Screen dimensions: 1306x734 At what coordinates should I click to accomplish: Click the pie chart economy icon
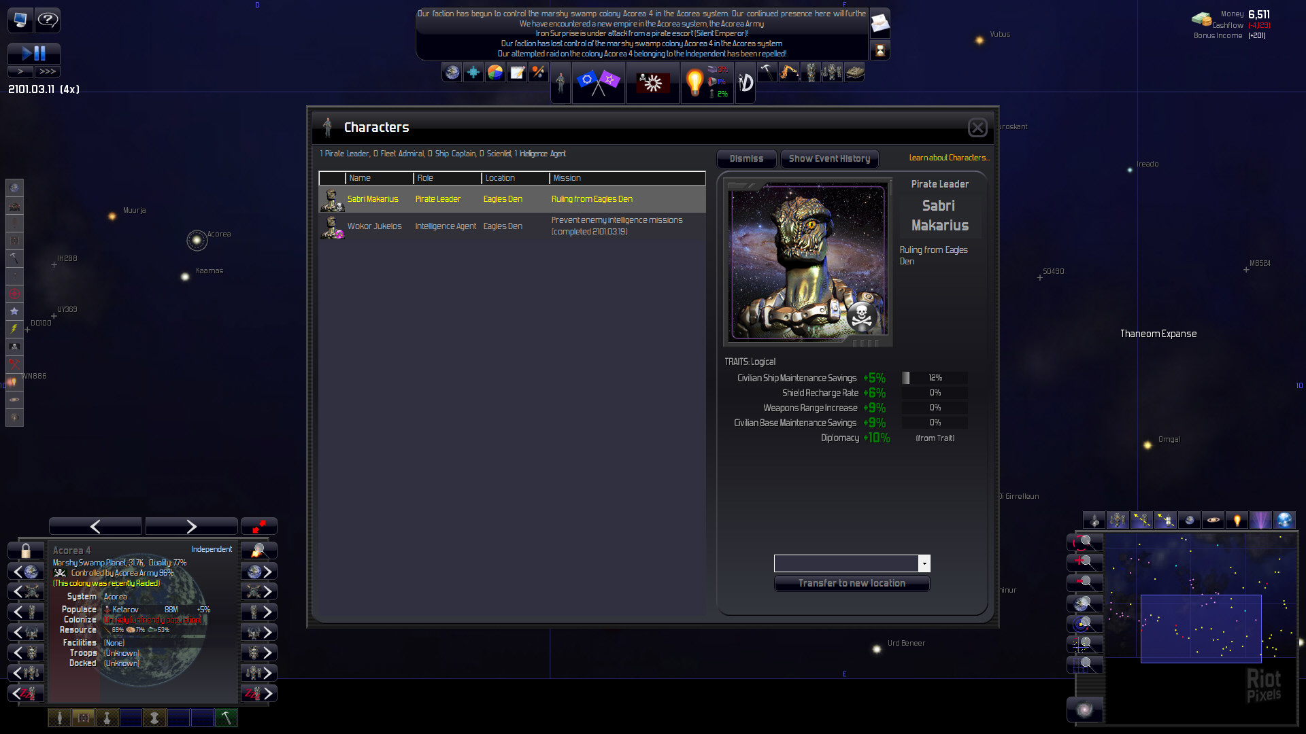click(x=495, y=72)
